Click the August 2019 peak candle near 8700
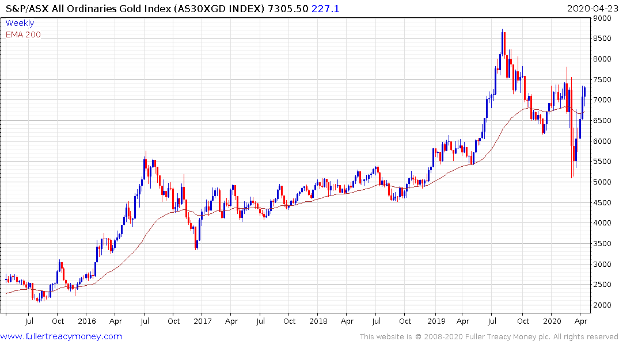Viewport: 619px width, 345px height. point(502,43)
